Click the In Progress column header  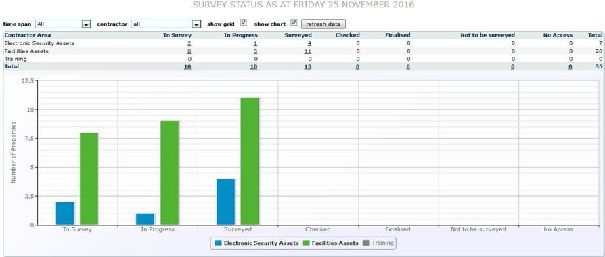pyautogui.click(x=241, y=35)
